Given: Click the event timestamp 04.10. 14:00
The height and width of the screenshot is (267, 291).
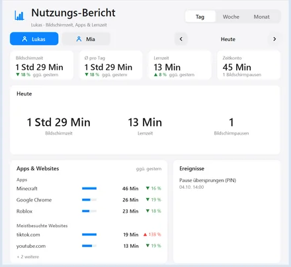Looking at the screenshot, I should pyautogui.click(x=192, y=187).
